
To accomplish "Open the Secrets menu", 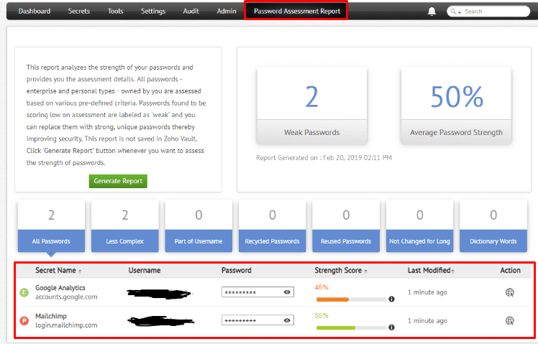I will (78, 11).
